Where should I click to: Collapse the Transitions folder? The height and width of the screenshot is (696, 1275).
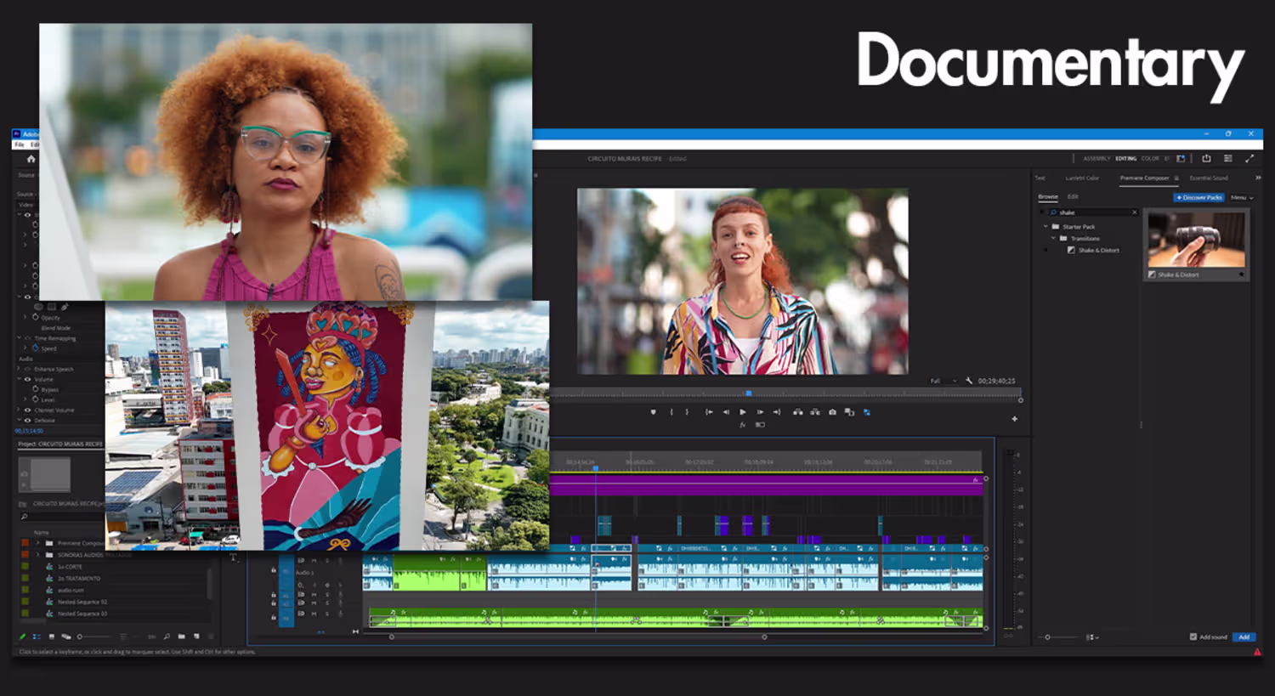coord(1053,239)
